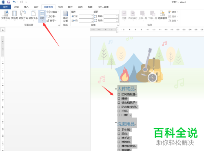Click the right indent (右) input field
Screen dimensions: 204x151
tap(86, 20)
